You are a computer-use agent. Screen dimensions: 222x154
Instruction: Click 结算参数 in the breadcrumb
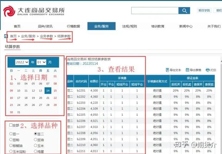pyautogui.click(x=64, y=36)
